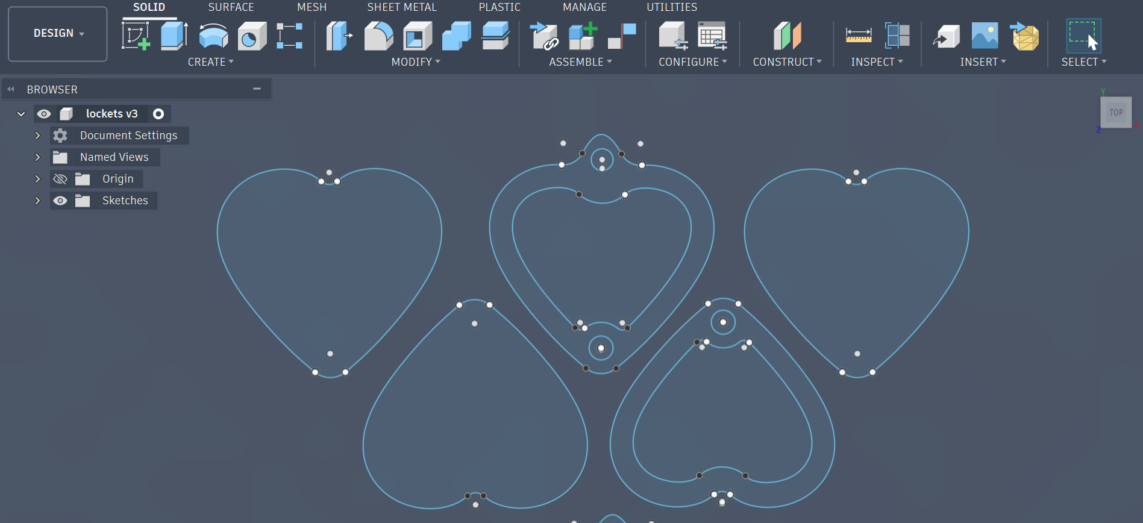
Task: Select the Extrude tool icon
Action: click(174, 36)
